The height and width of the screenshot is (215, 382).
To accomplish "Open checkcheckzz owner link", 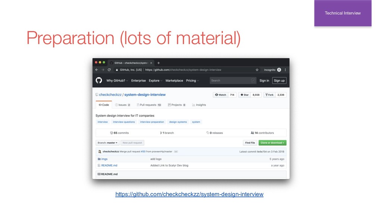I will 110,94.
